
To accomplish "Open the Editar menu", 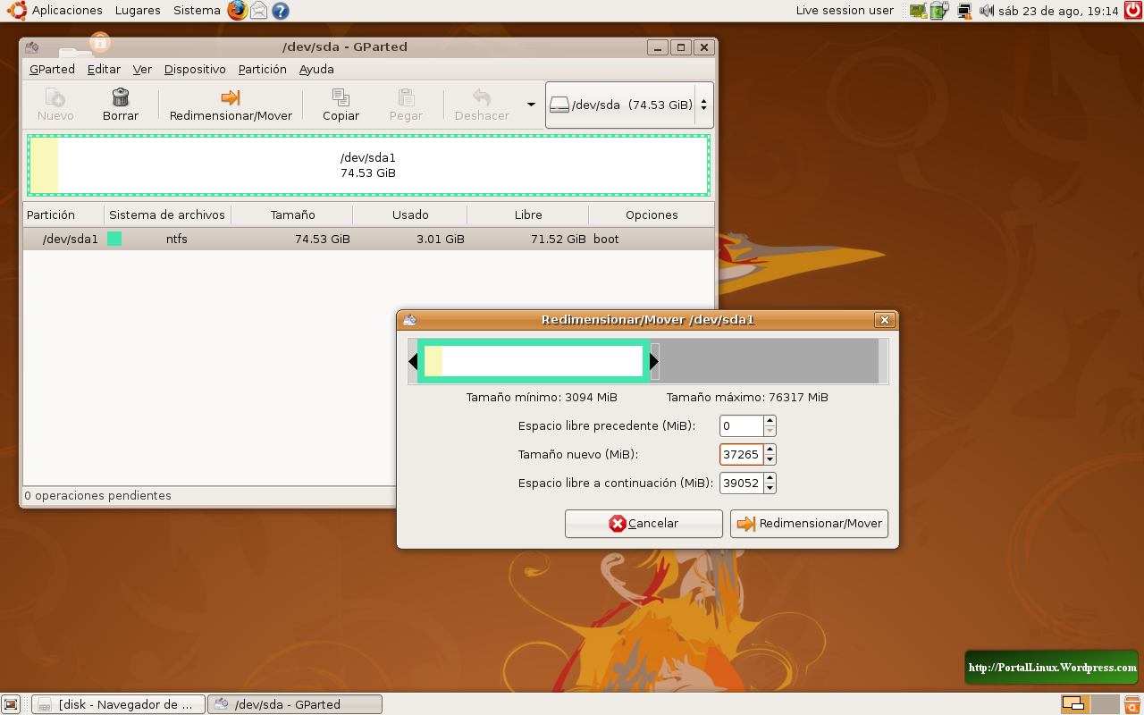I will (104, 69).
